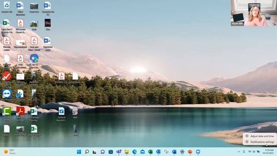This screenshot has width=277, height=156.
Task: Open the volume speaker tray icon
Action: coord(254,152)
